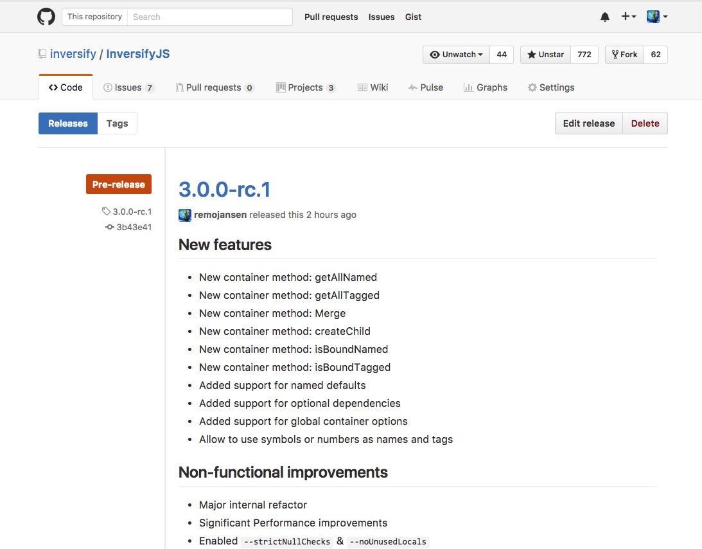Click remojansen's avatar thumbnail

coord(185,215)
